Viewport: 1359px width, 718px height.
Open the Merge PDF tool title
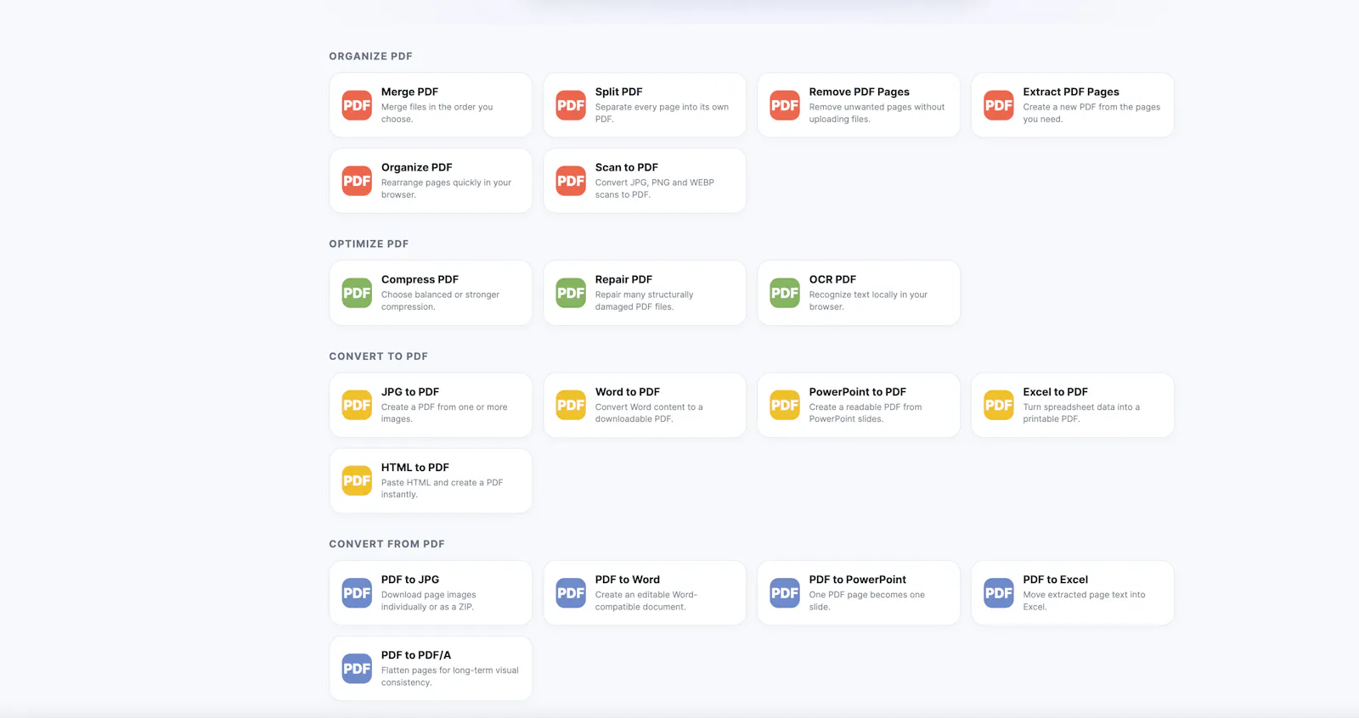pyautogui.click(x=409, y=92)
